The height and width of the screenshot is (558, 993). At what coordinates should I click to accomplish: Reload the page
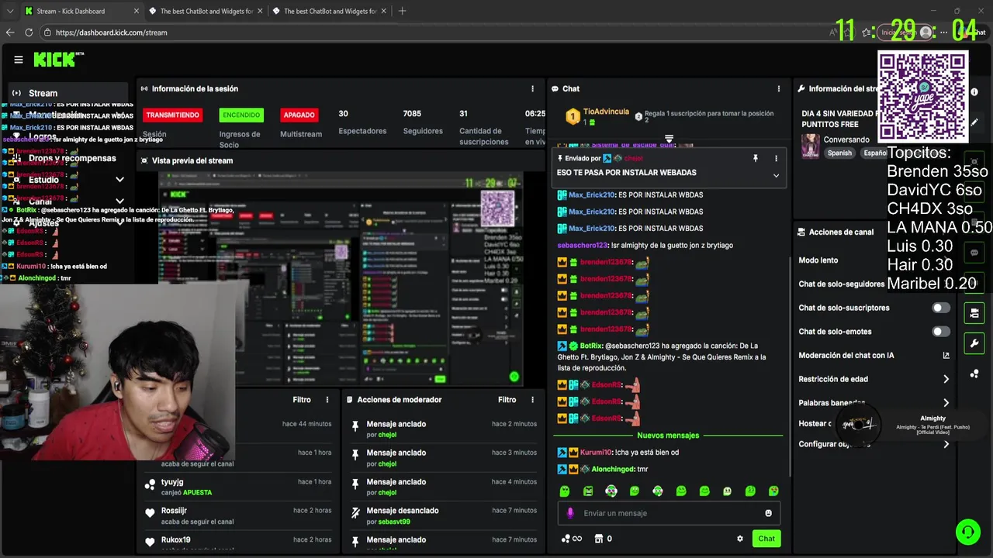(29, 33)
